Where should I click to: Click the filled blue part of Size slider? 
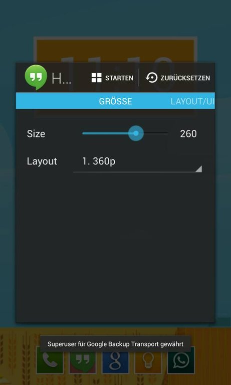[105, 133]
